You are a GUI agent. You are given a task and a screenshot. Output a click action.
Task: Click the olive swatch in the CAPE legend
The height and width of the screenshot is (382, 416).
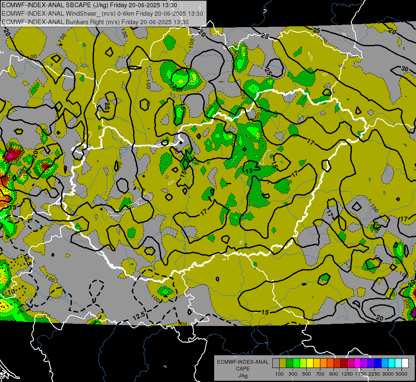pyautogui.click(x=283, y=363)
